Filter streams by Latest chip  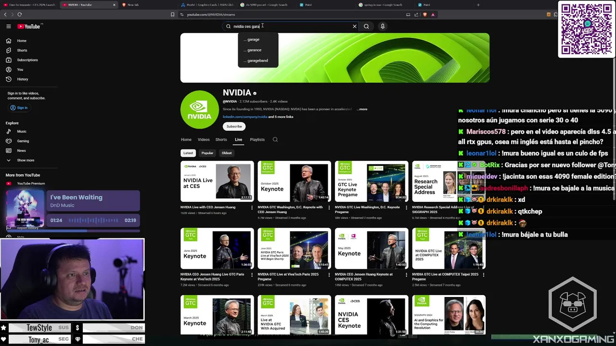point(188,153)
